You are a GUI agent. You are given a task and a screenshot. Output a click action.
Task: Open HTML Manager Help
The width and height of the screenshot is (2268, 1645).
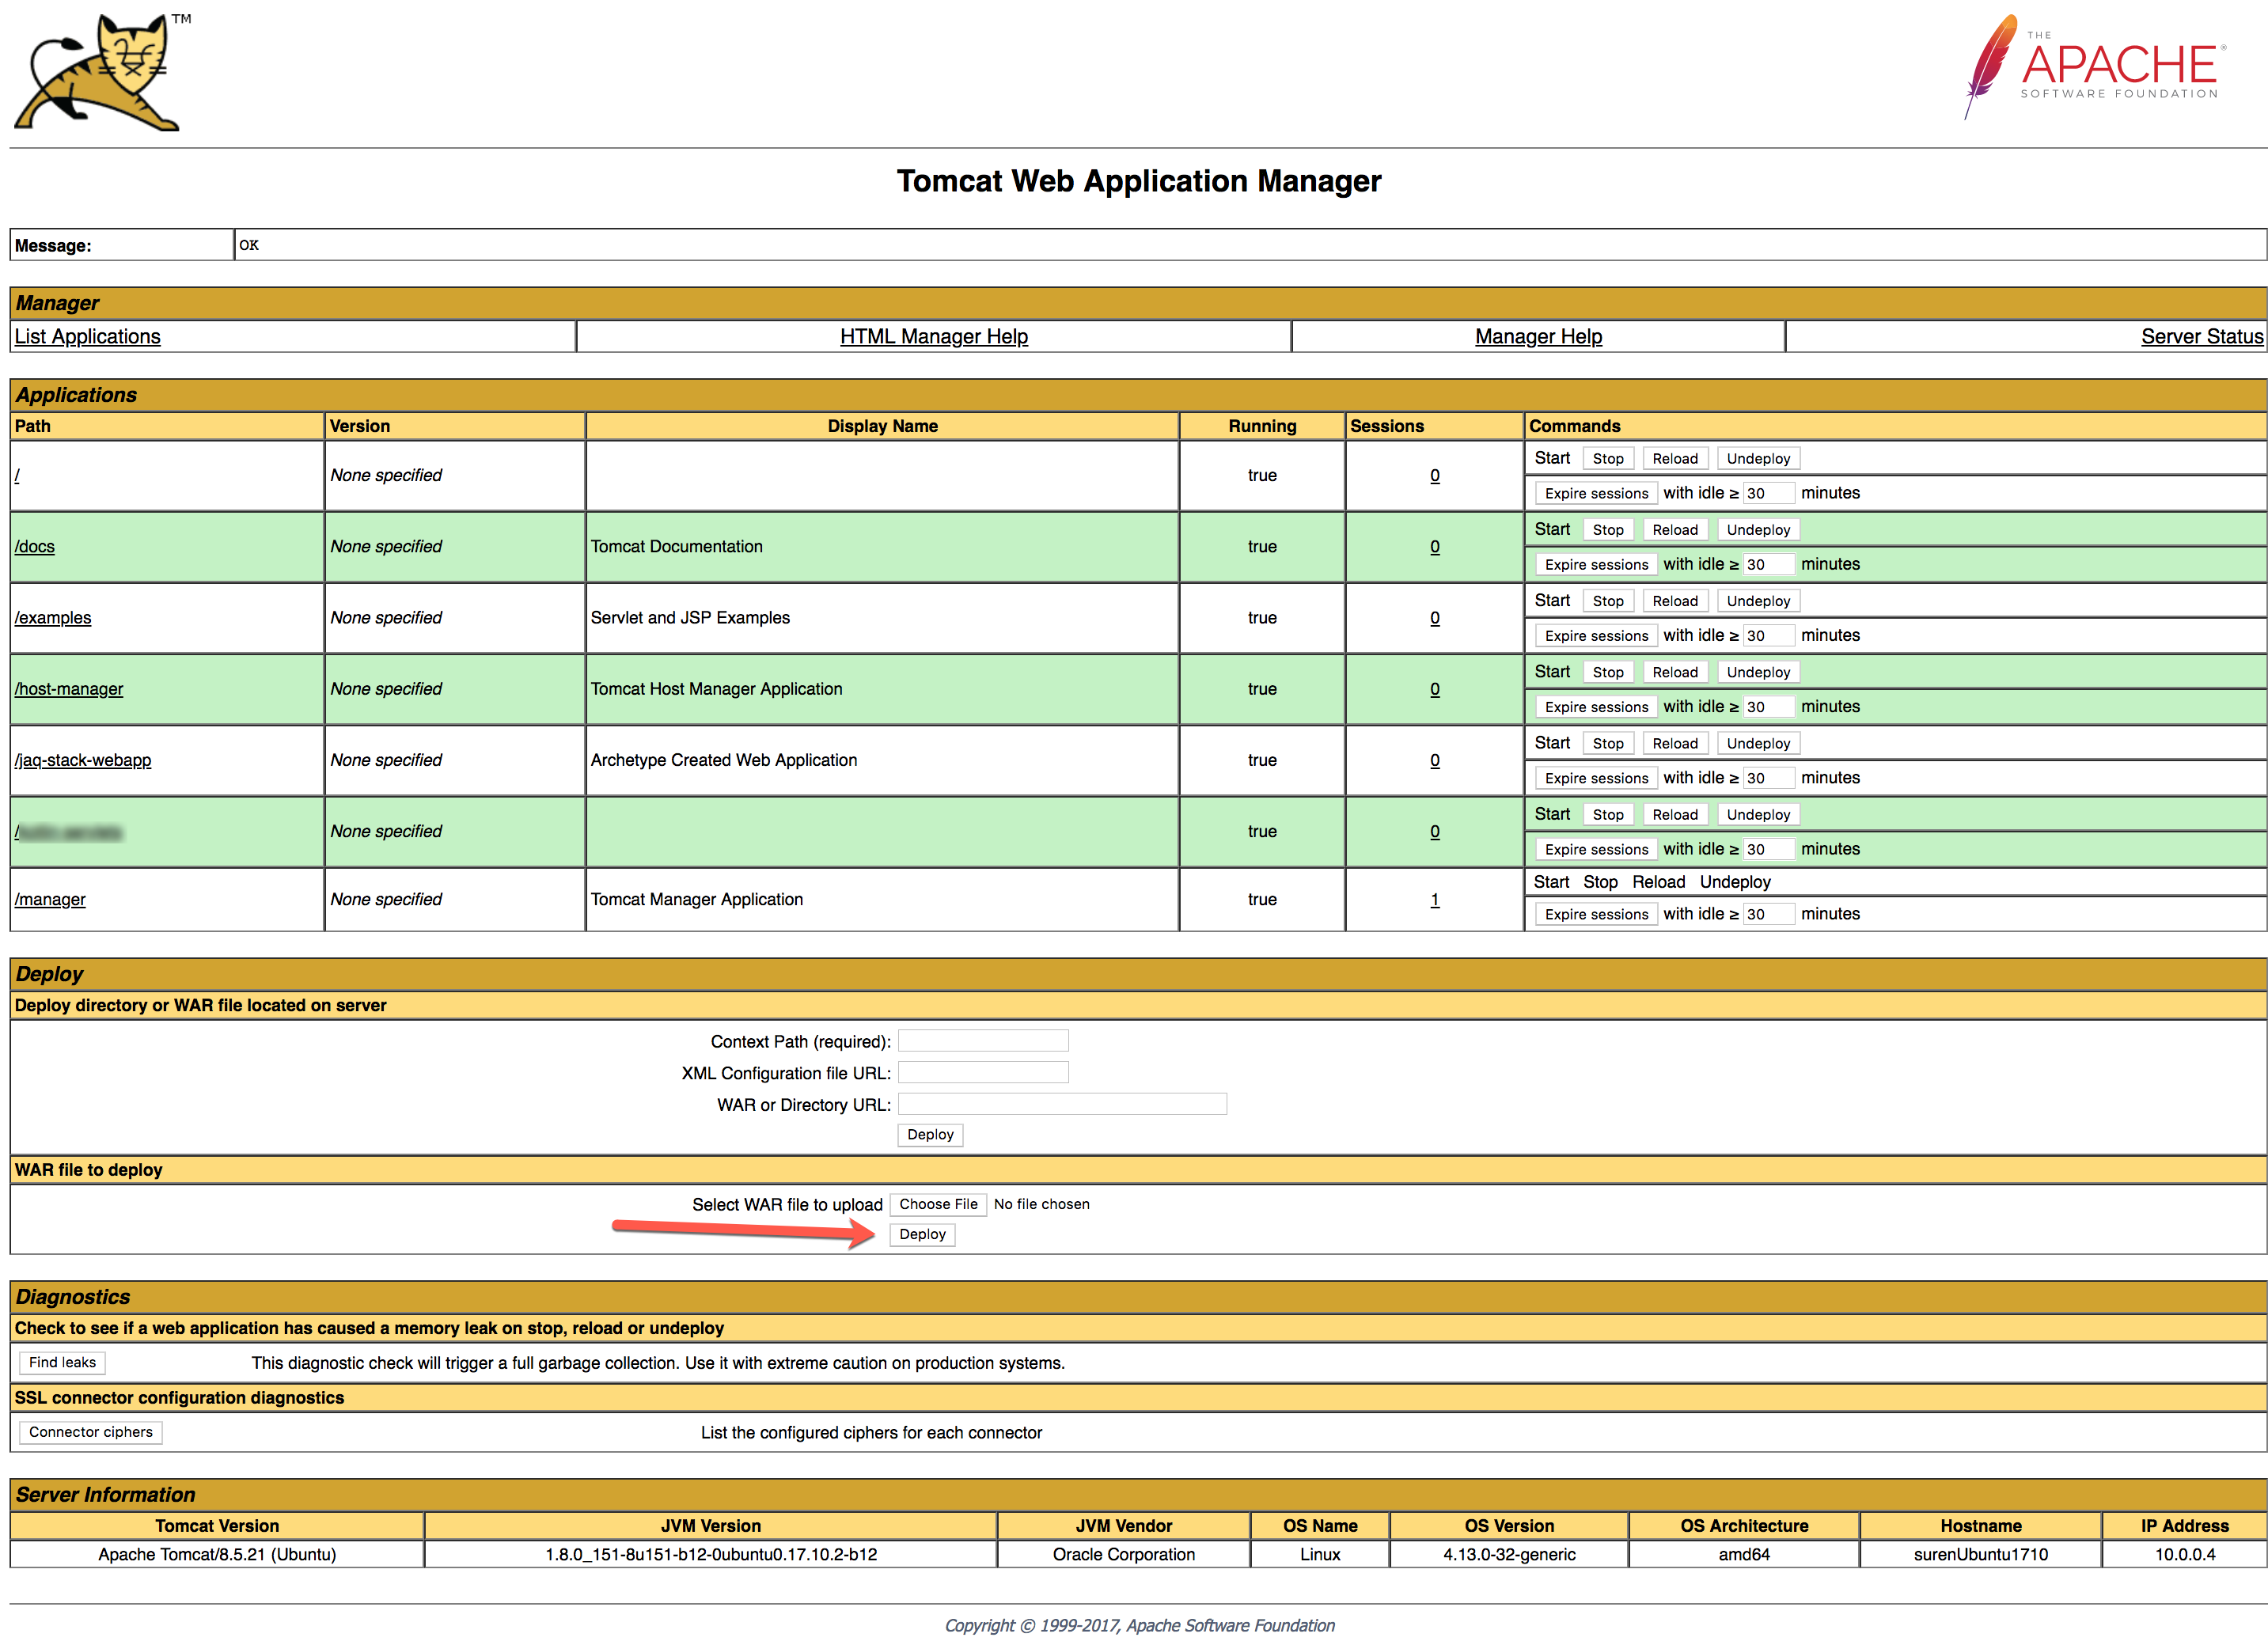(x=933, y=337)
